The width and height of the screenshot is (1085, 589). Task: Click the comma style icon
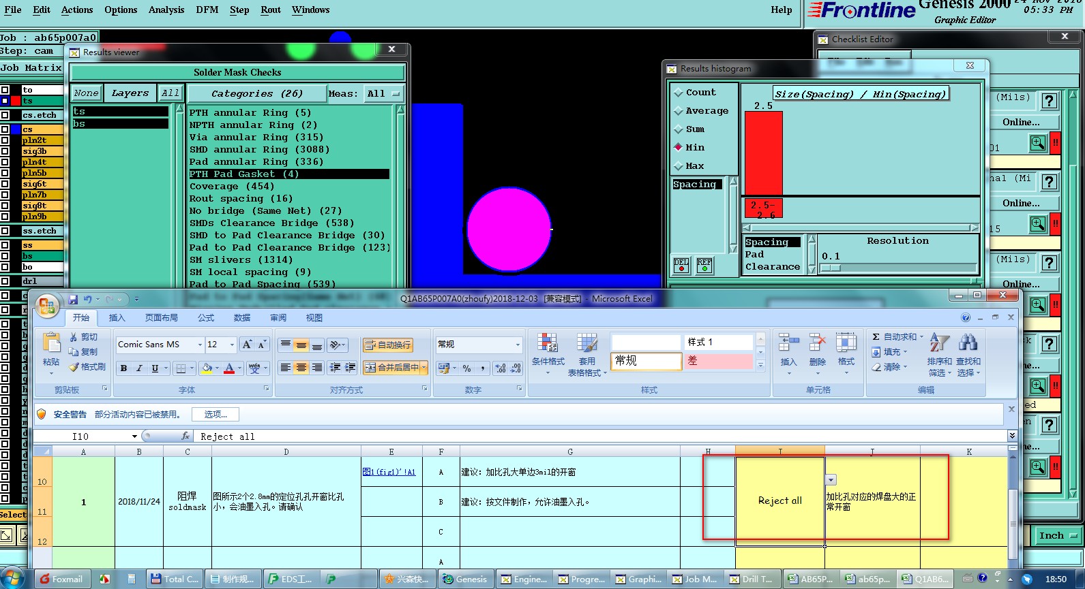coord(482,368)
